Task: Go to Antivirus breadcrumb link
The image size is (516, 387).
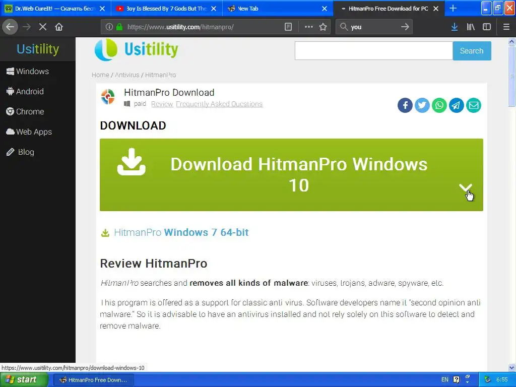Action: click(127, 75)
